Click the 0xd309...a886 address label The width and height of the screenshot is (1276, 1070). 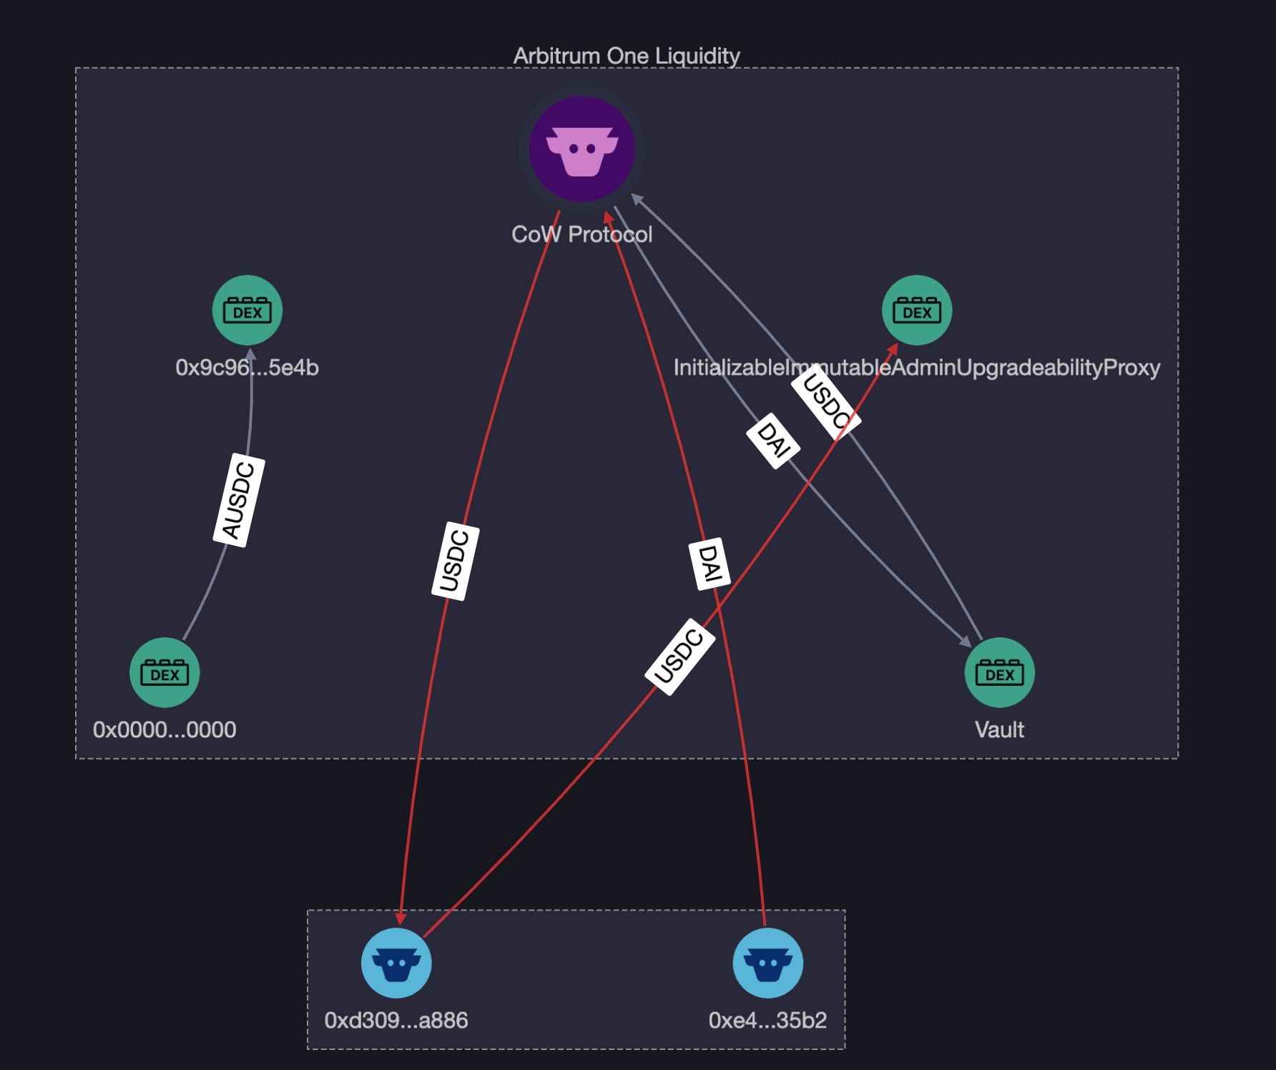(396, 1020)
